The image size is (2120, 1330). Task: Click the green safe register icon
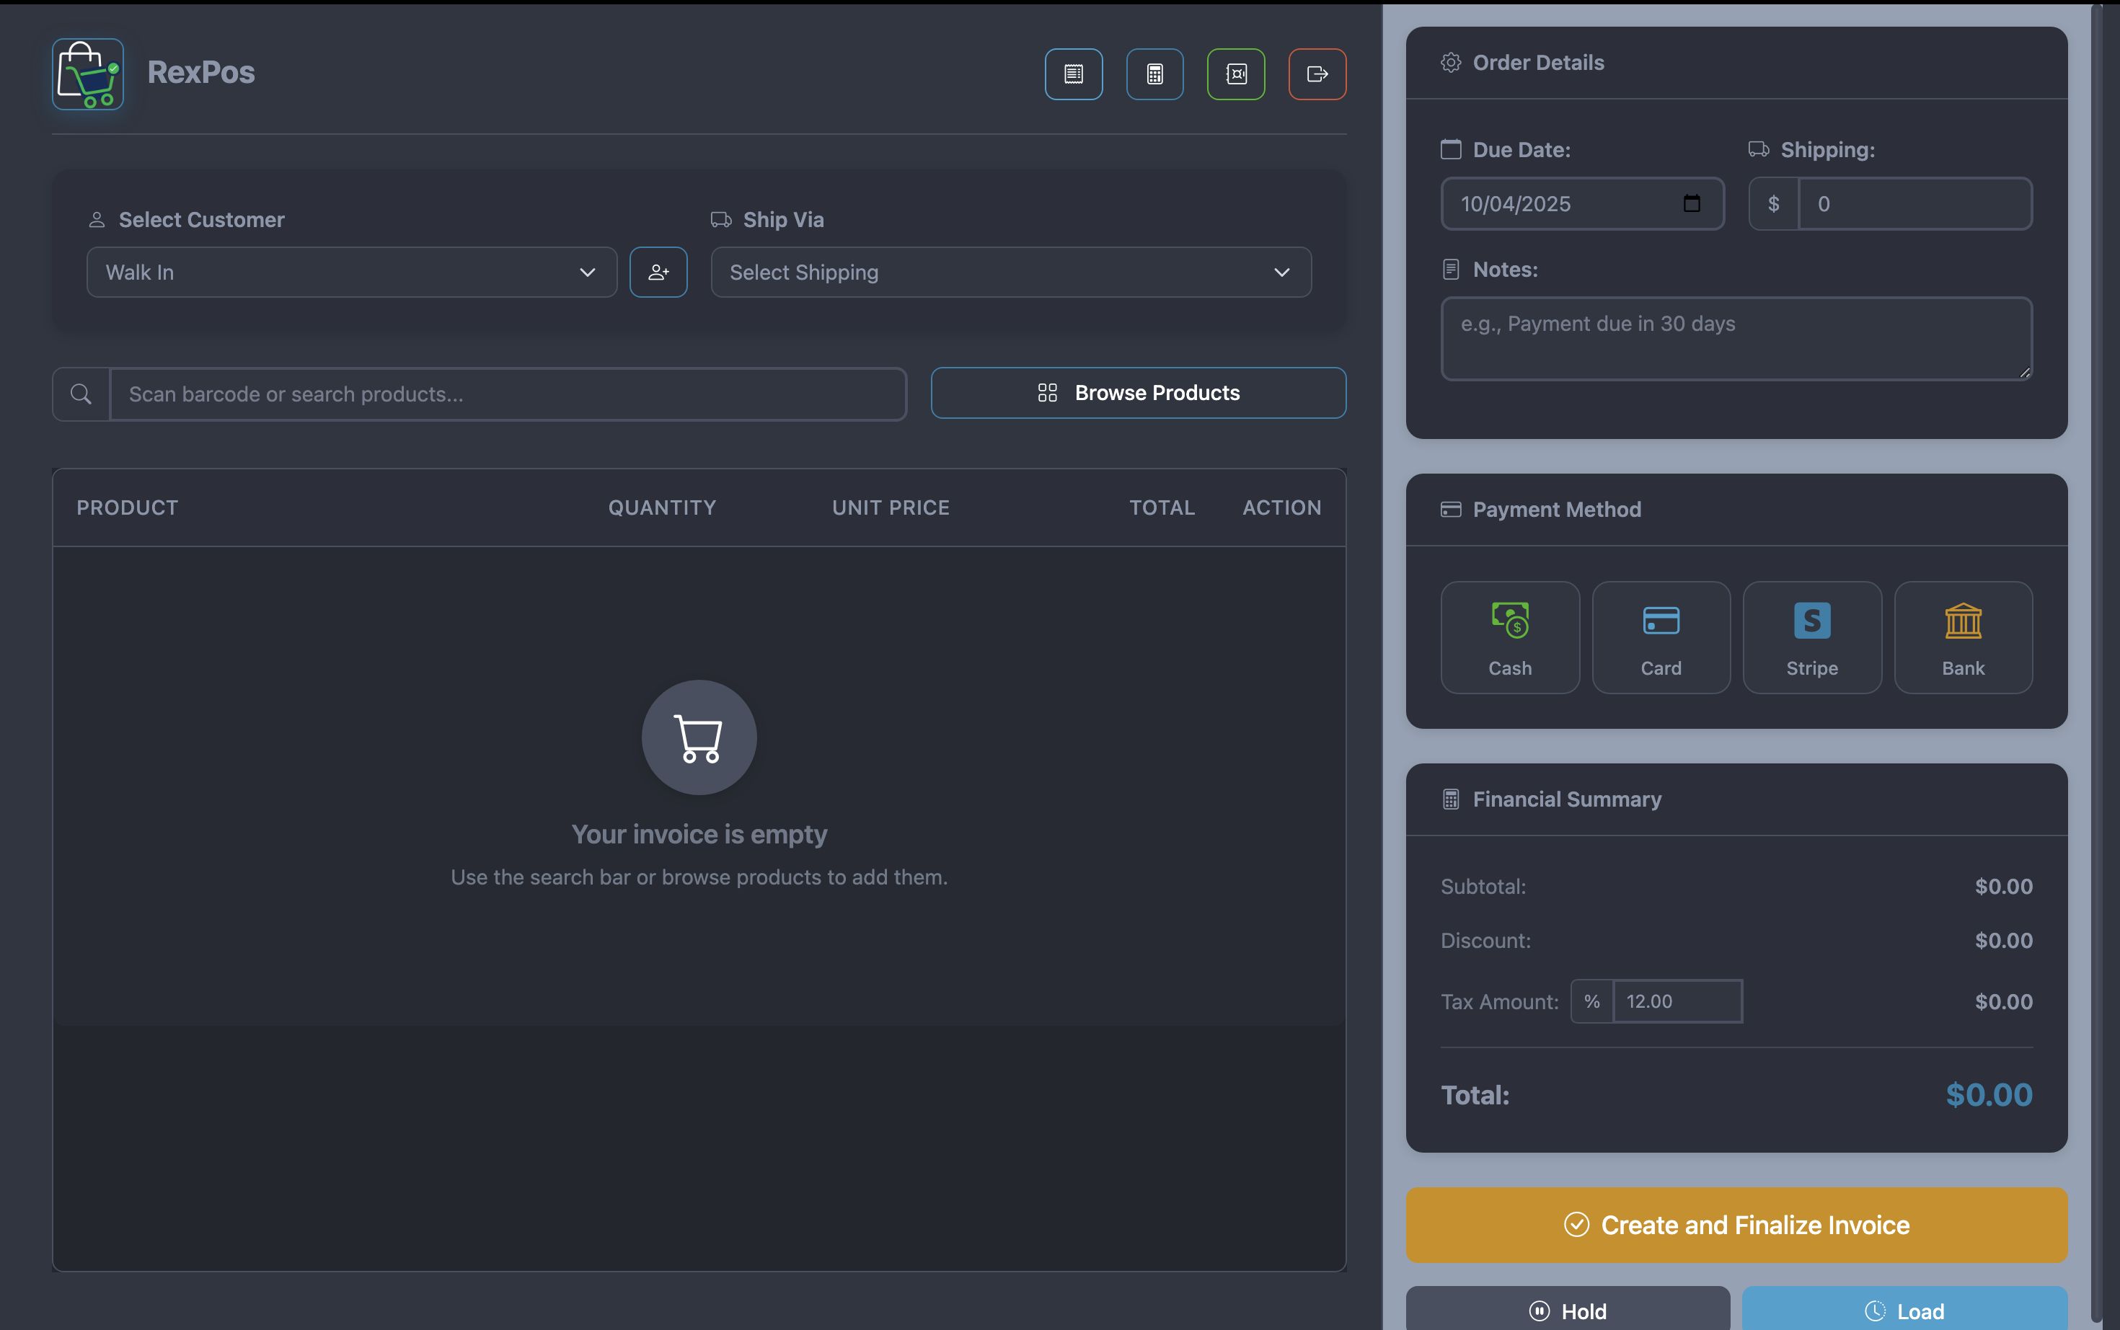point(1236,74)
